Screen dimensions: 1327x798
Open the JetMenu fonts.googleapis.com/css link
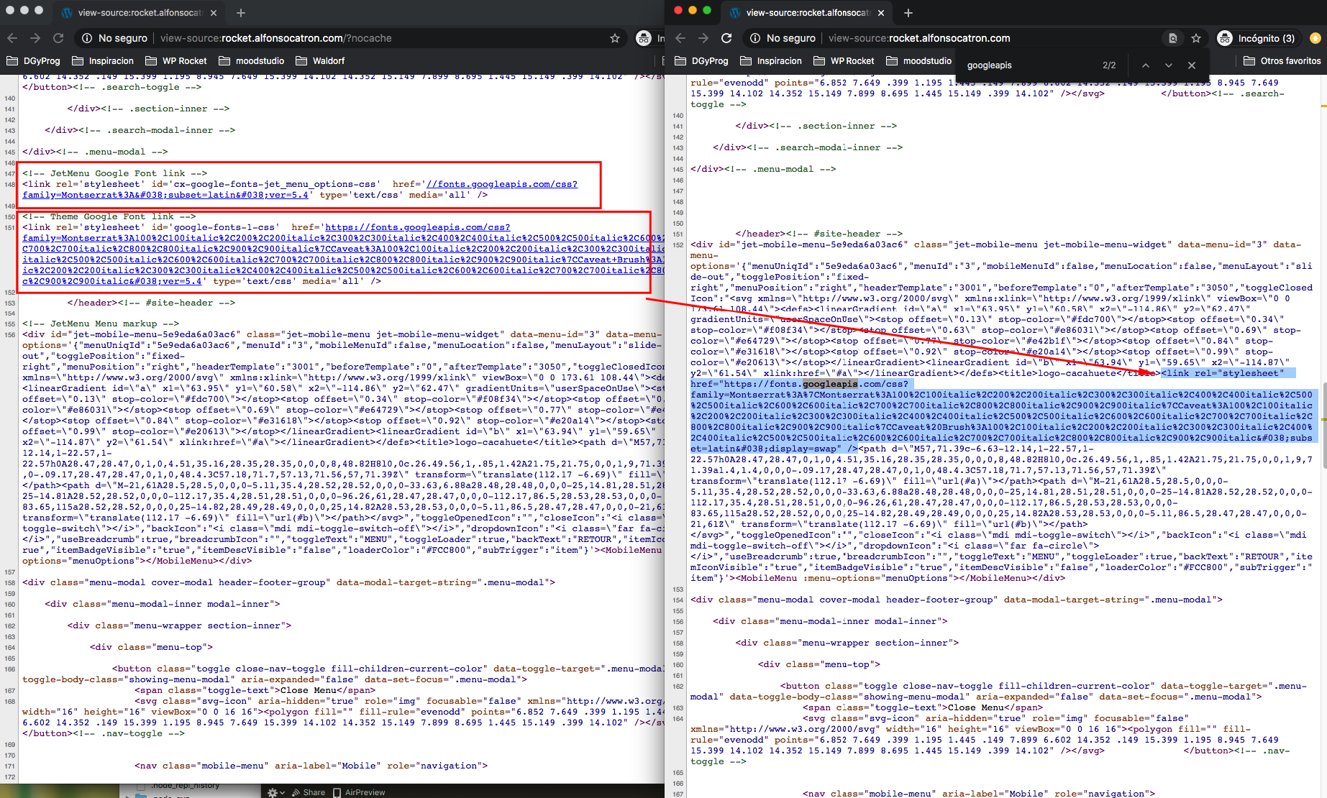point(502,184)
